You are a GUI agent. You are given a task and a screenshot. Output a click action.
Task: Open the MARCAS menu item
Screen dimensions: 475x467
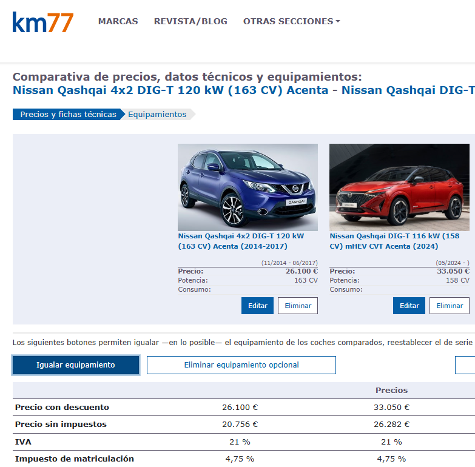(118, 21)
